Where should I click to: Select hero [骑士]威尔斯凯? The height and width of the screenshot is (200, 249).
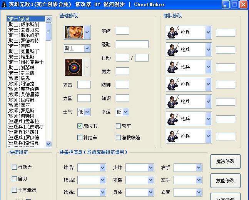pos(26,25)
